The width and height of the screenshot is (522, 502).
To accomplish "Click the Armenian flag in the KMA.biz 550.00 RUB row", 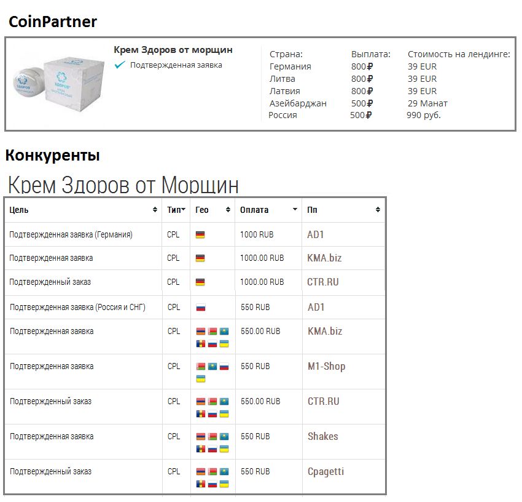I will click(201, 331).
